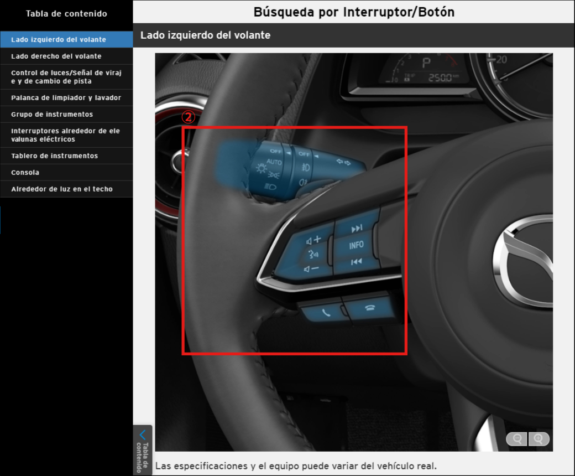
Task: Click the voice recognition talk button
Action: pyautogui.click(x=313, y=255)
